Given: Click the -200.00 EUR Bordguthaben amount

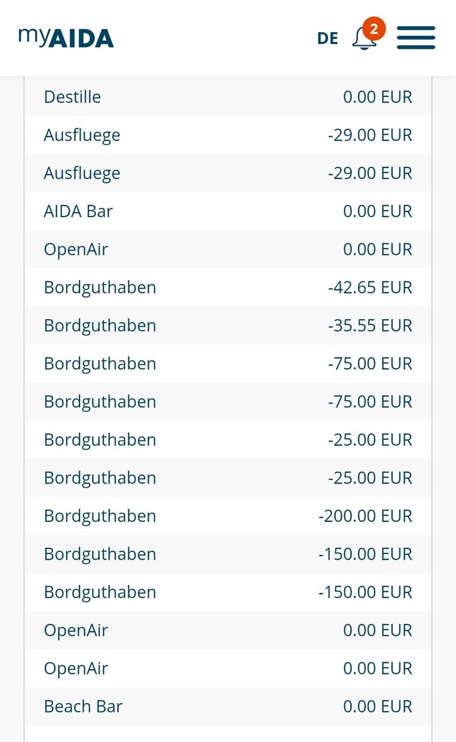Looking at the screenshot, I should [x=365, y=516].
